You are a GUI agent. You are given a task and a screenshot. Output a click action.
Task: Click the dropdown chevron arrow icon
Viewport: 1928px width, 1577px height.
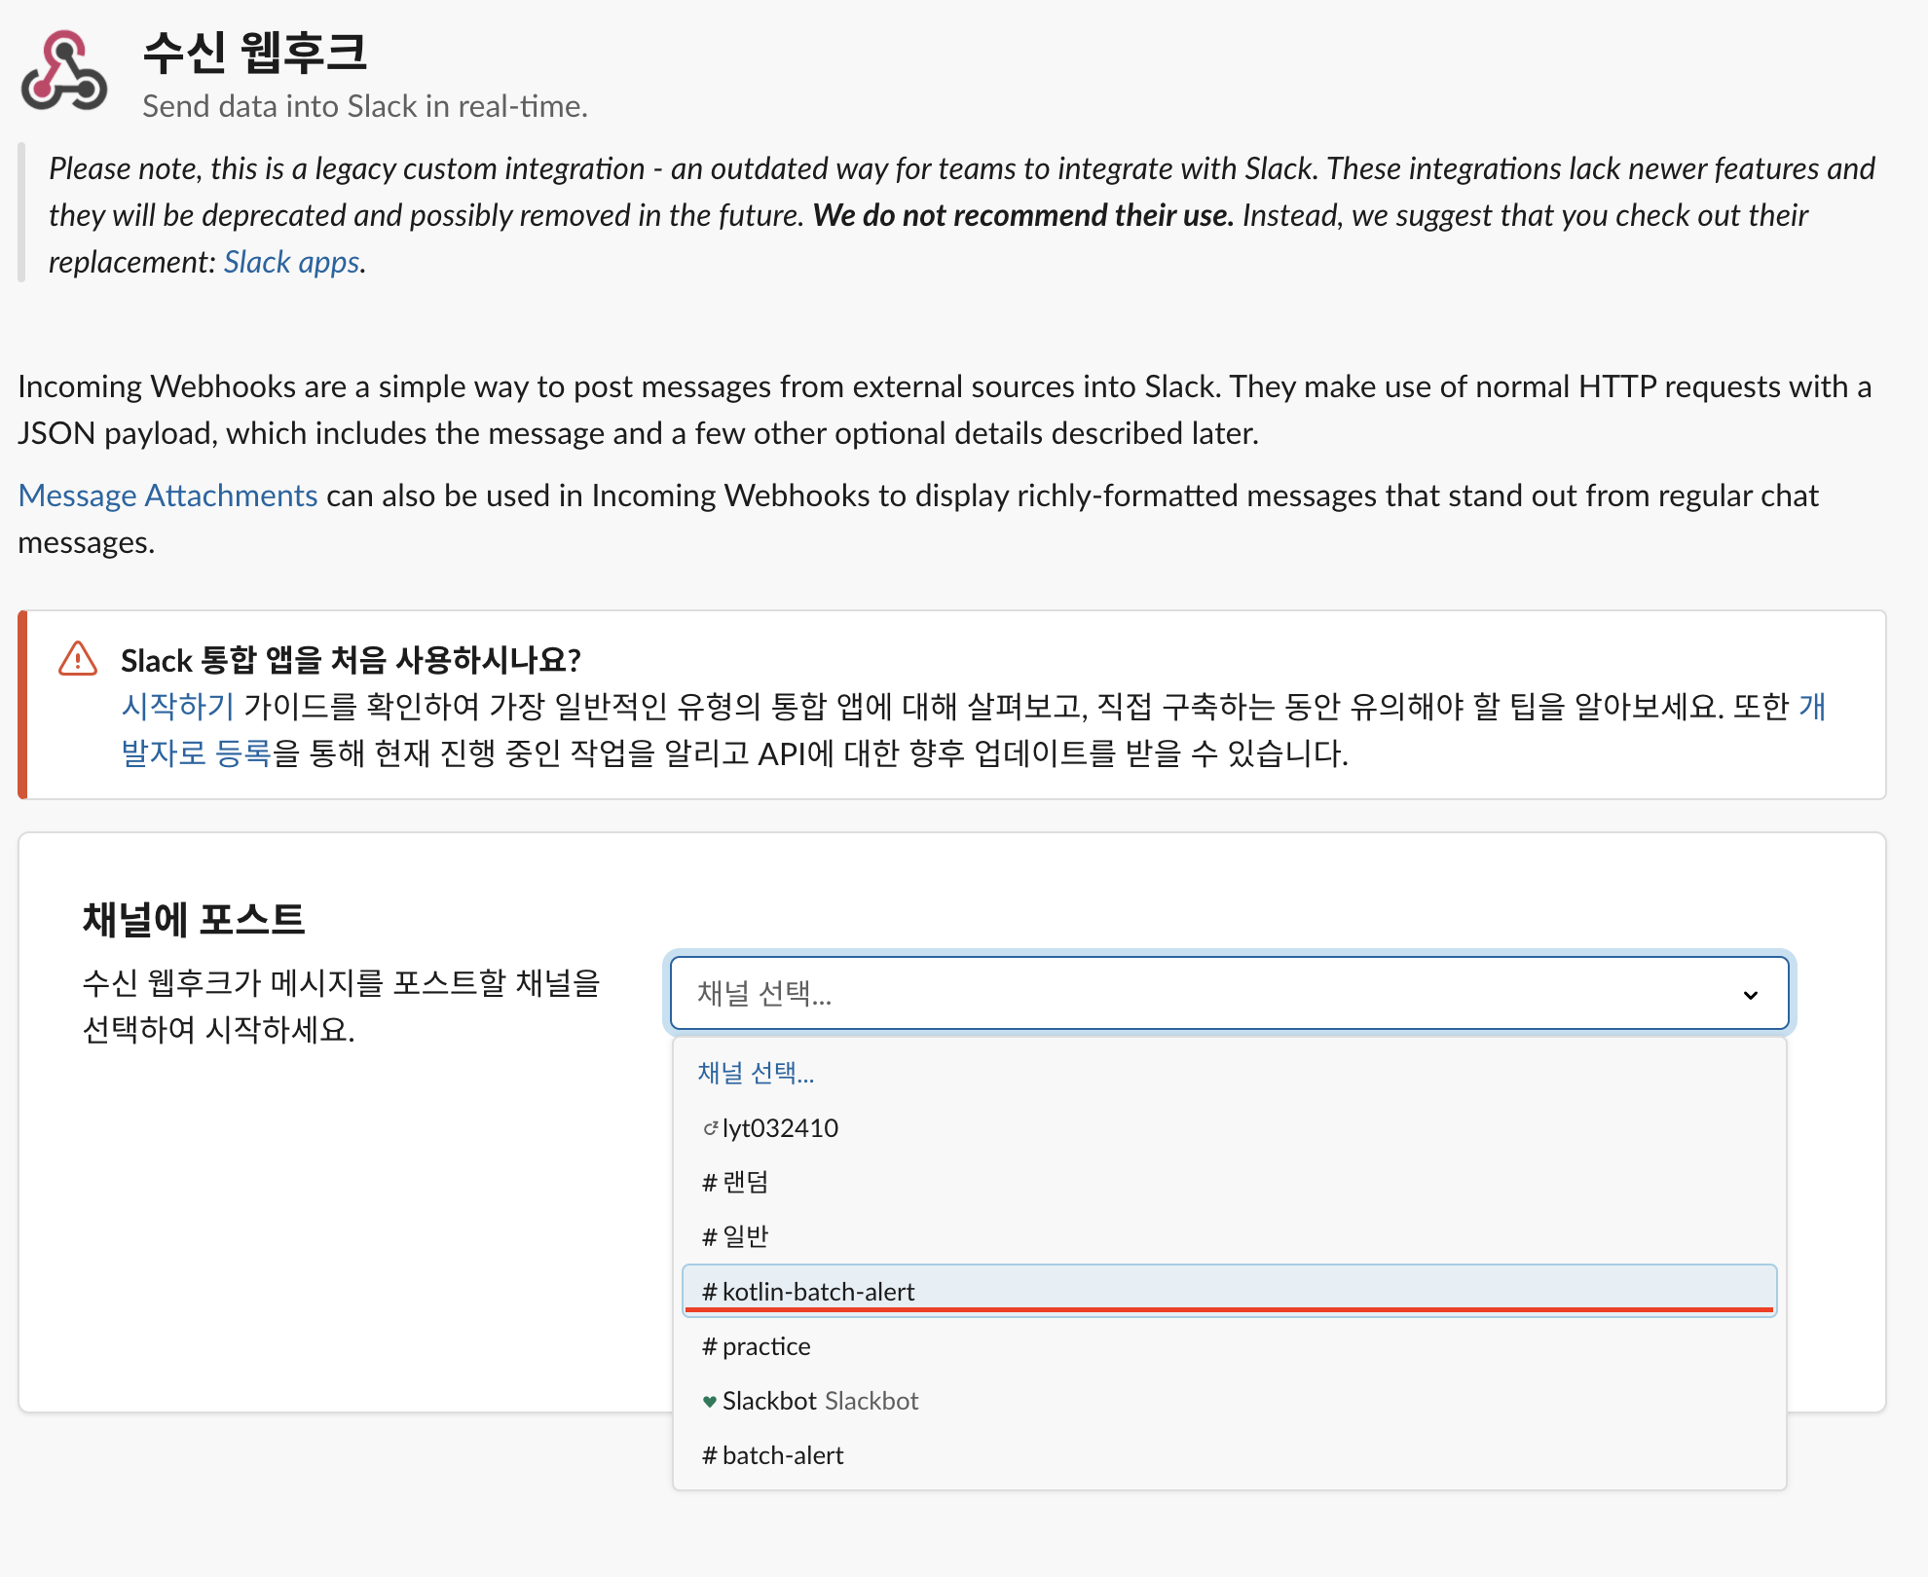point(1750,994)
